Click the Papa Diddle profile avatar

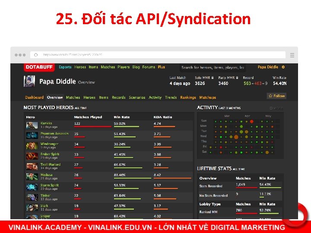pos(29,81)
